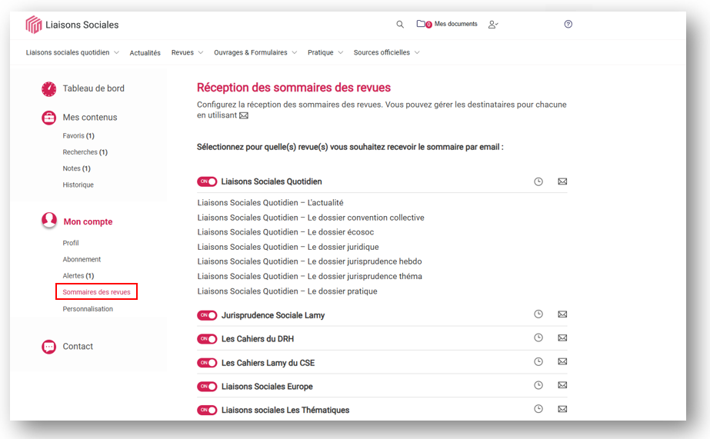Expand Ouvrages & Formulaires dropdown chevron
The height and width of the screenshot is (439, 710).
point(295,52)
